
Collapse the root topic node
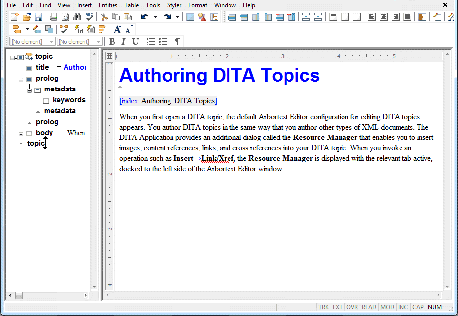pos(12,58)
